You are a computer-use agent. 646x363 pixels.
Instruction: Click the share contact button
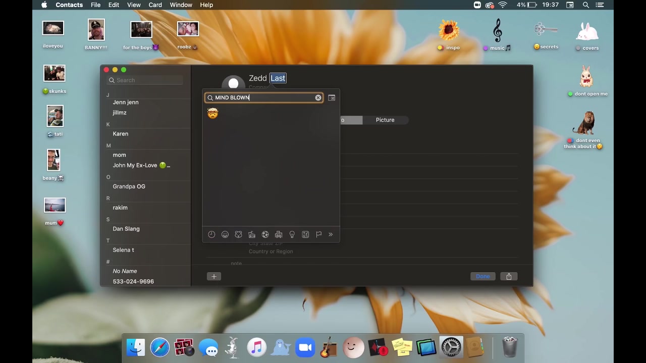point(509,276)
